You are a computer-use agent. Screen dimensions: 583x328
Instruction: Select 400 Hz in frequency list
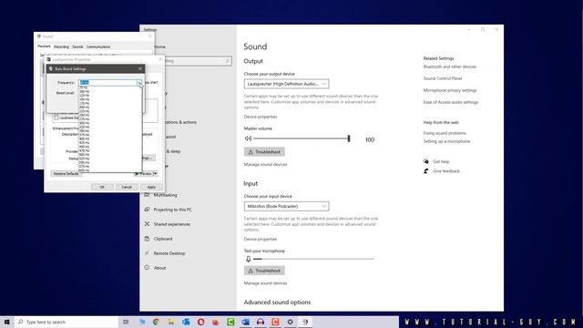(110, 138)
